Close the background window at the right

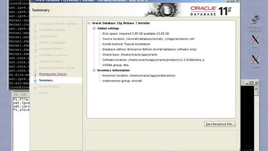[x=256, y=83]
